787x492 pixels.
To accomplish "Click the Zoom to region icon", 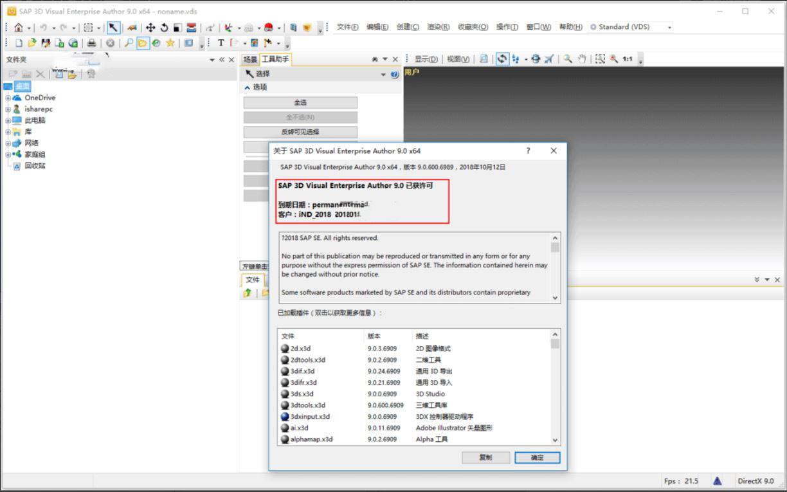I will click(x=600, y=59).
